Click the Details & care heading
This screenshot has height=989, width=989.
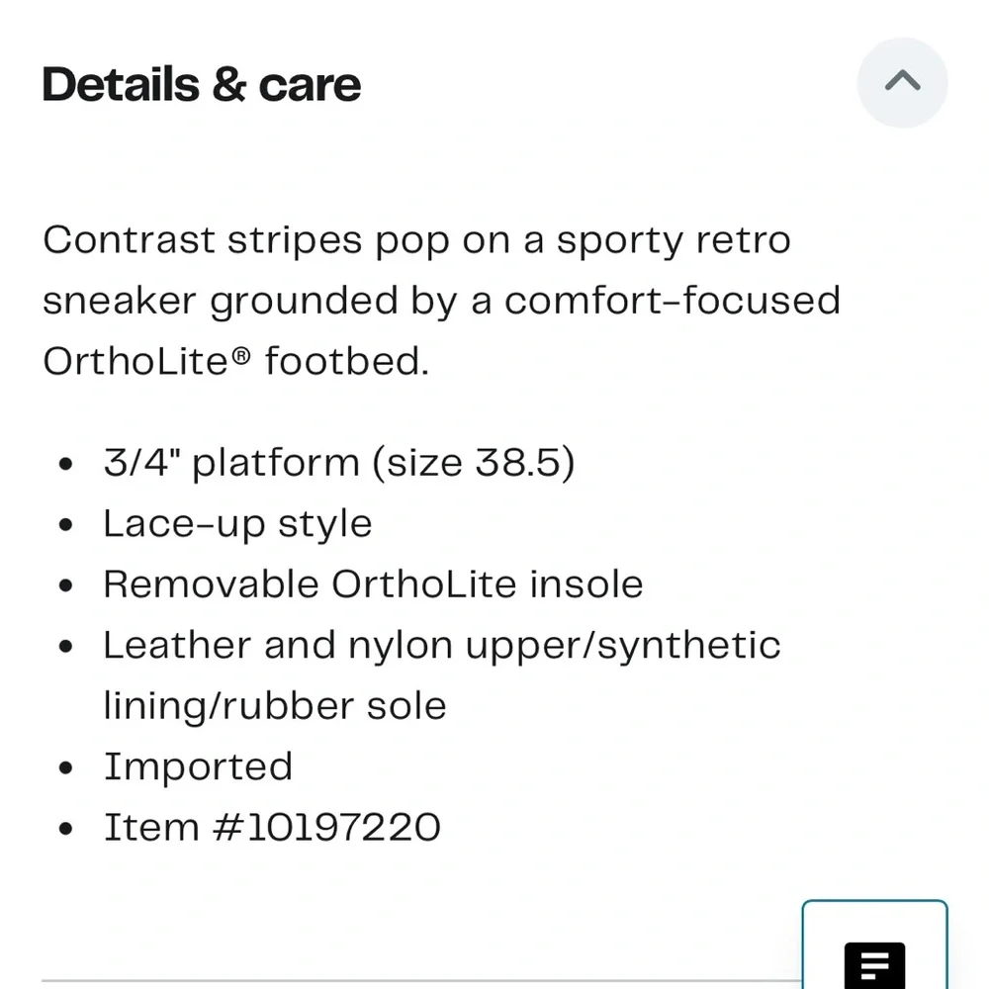click(x=202, y=85)
